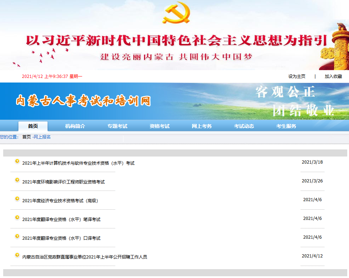Click bullet icon beside 翻译专业资格 口译考试 entry
Viewport: 349px width, 278px height.
click(17, 237)
